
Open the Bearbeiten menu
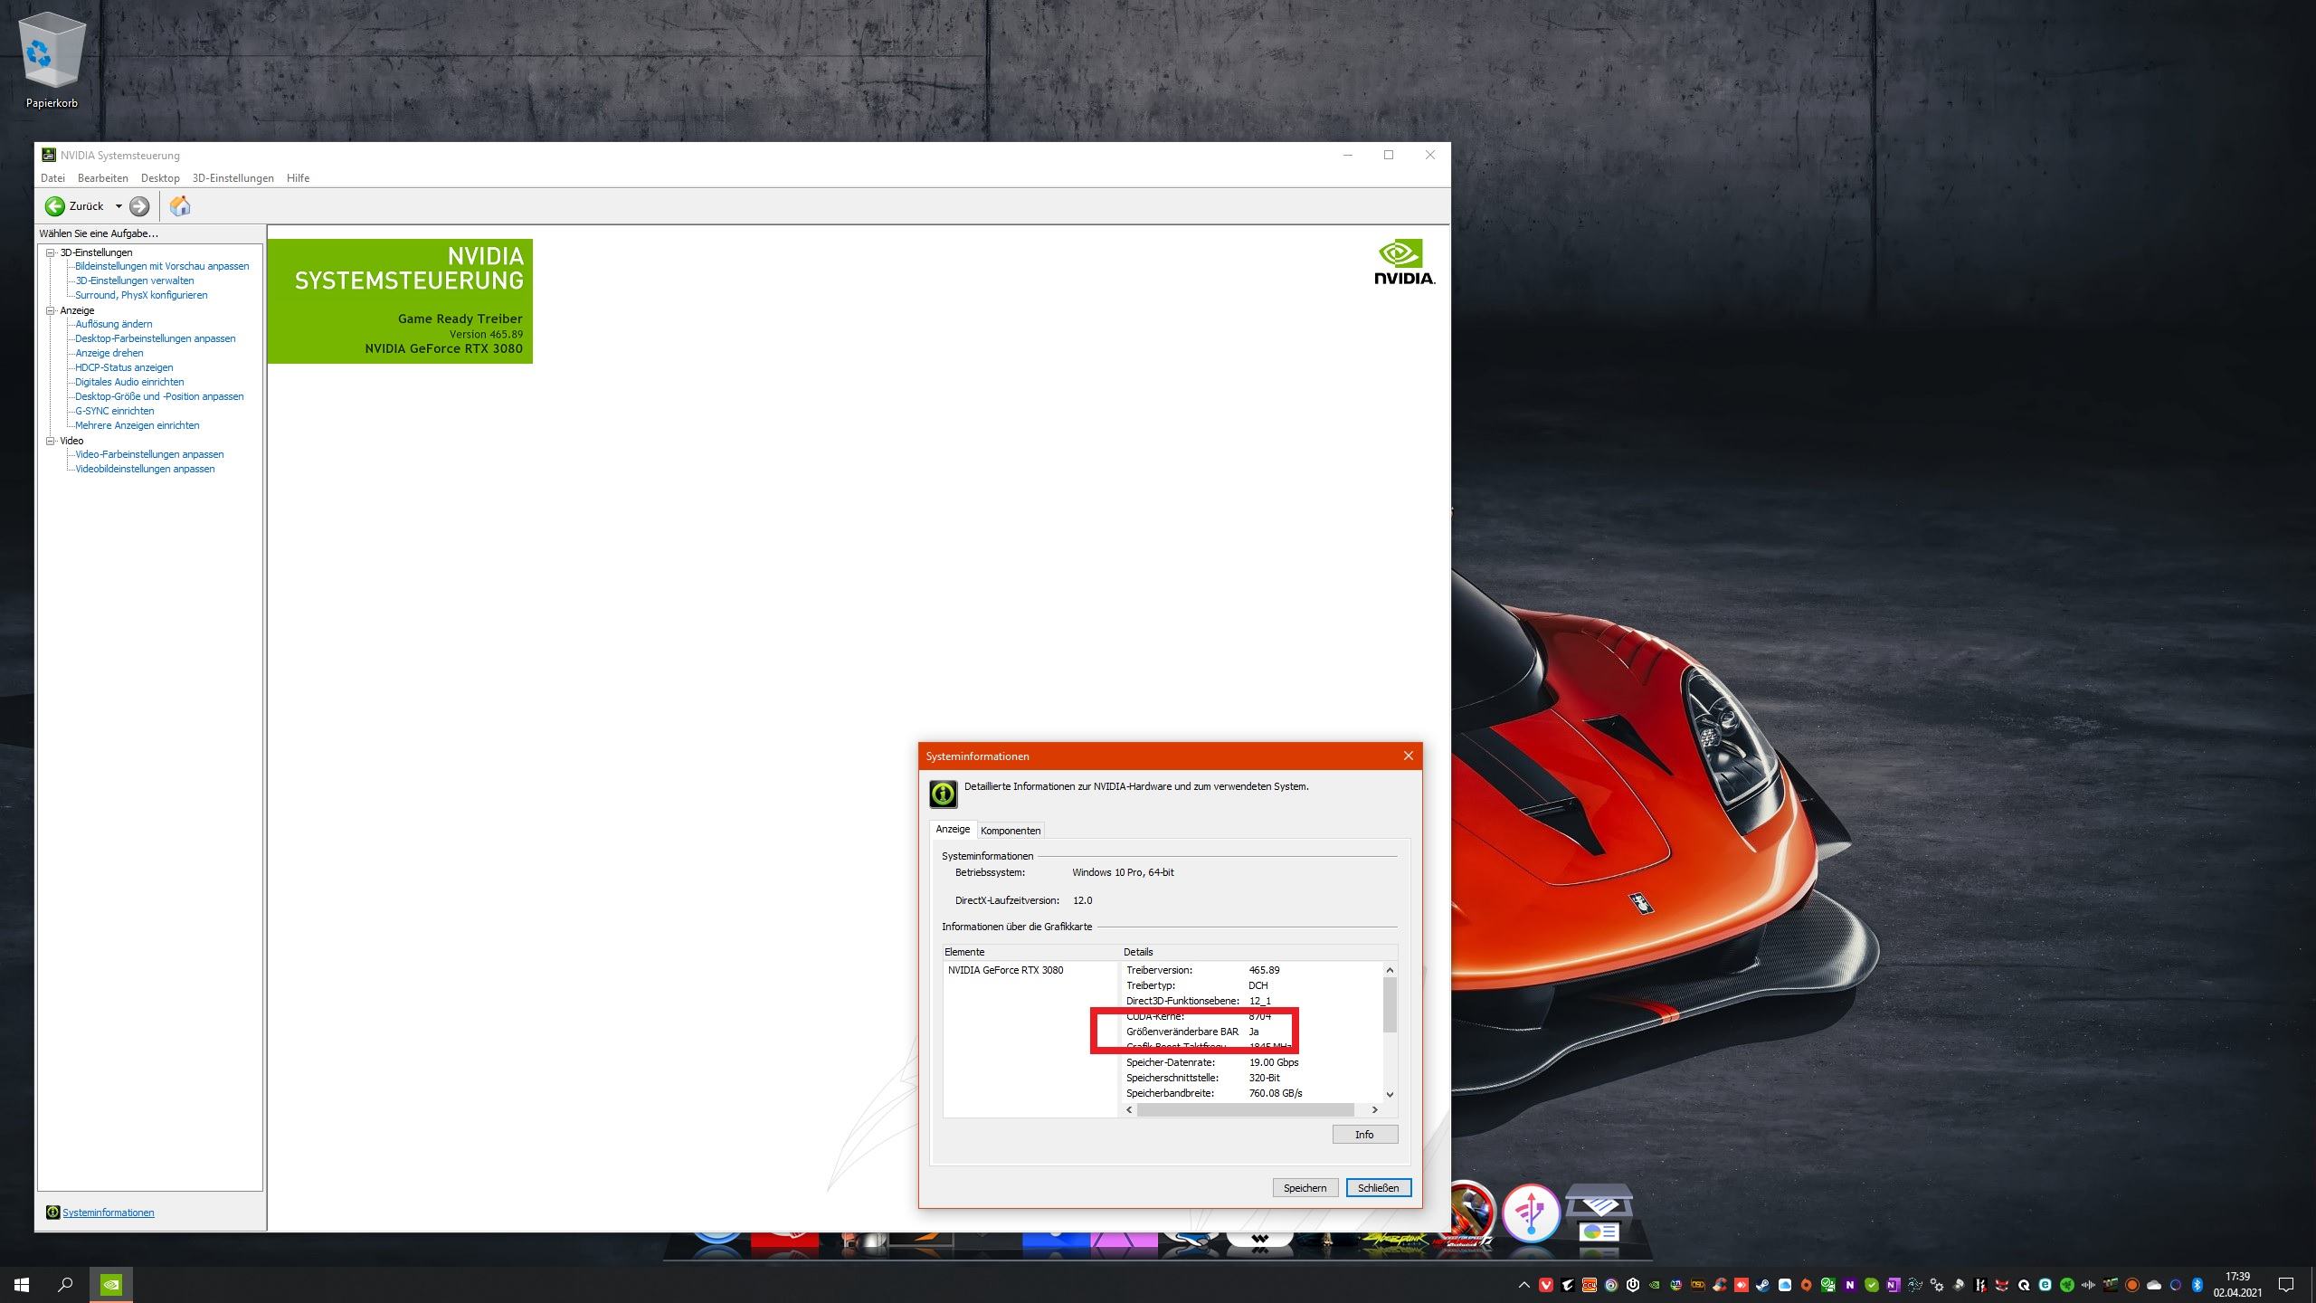103,178
